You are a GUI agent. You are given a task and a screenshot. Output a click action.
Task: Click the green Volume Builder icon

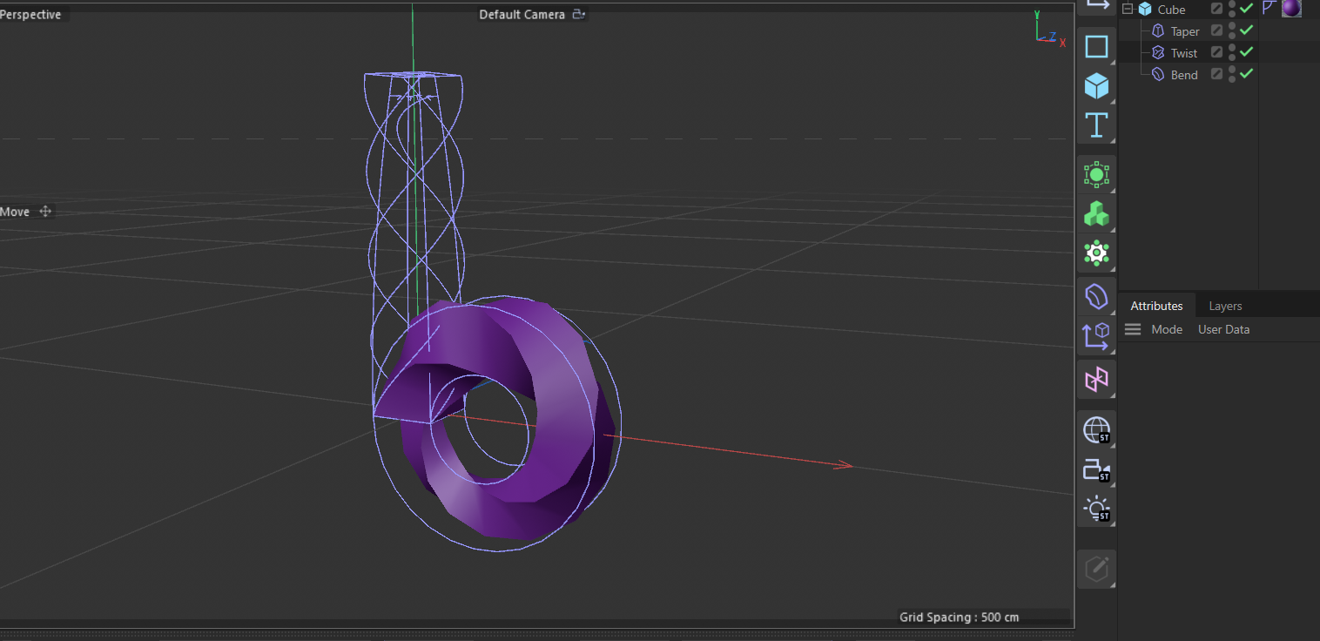[1096, 213]
